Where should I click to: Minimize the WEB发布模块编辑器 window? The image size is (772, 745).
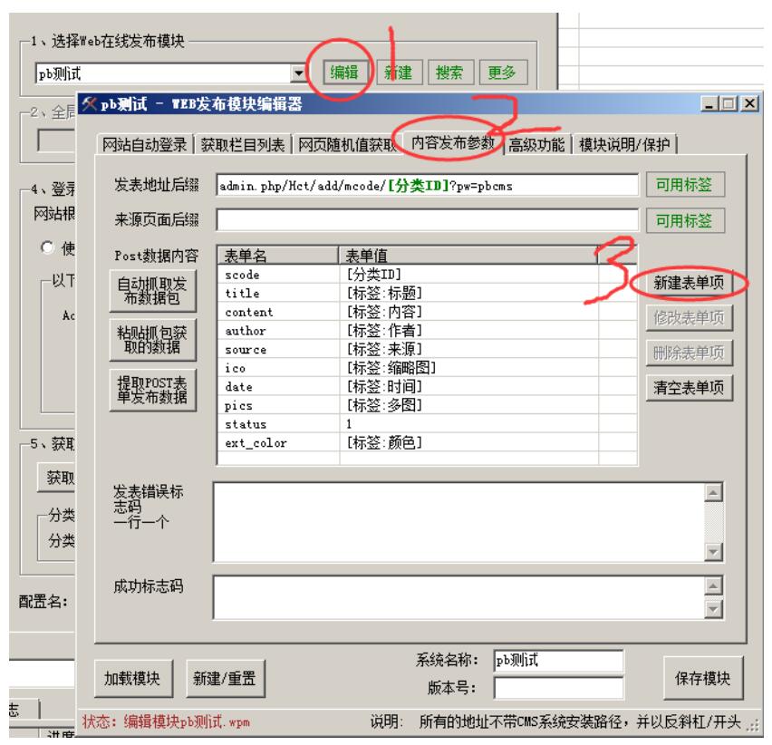(x=709, y=104)
